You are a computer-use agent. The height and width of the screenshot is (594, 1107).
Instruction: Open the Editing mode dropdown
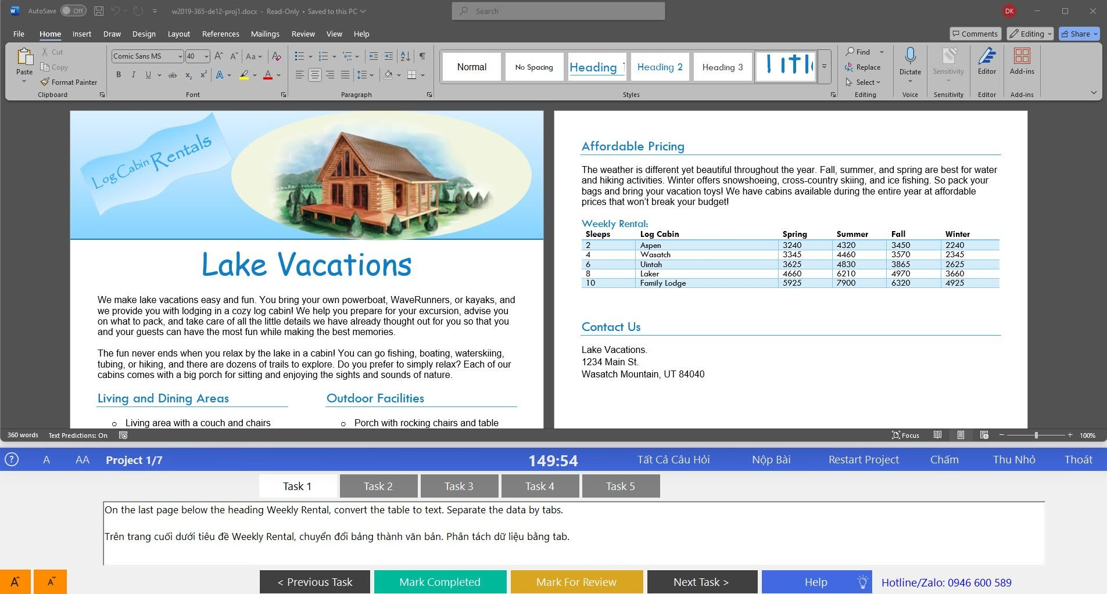point(1030,34)
